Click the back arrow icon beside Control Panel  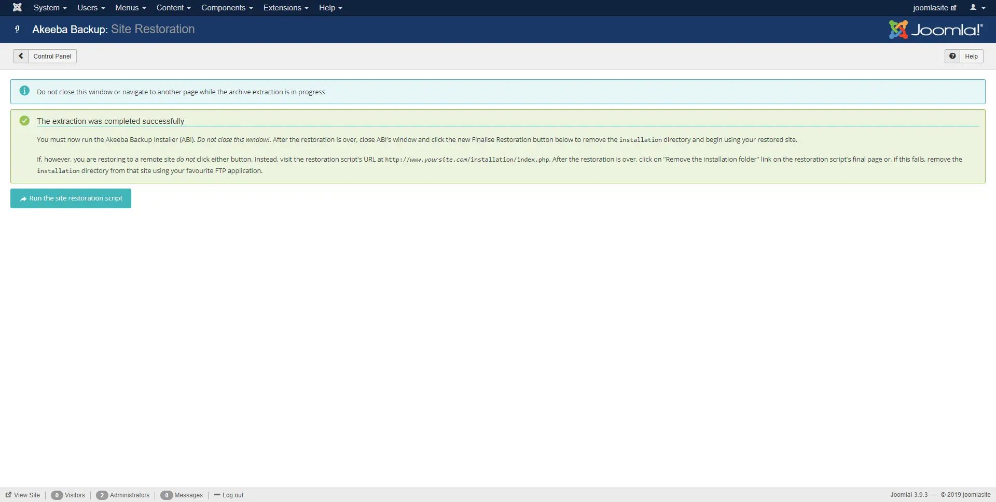point(21,56)
